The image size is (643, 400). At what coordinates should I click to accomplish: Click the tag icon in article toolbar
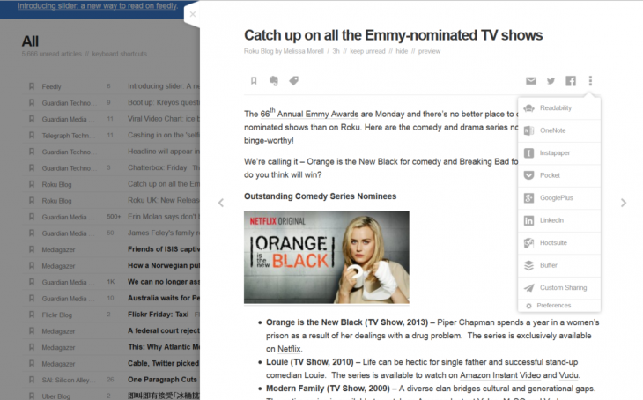point(293,81)
